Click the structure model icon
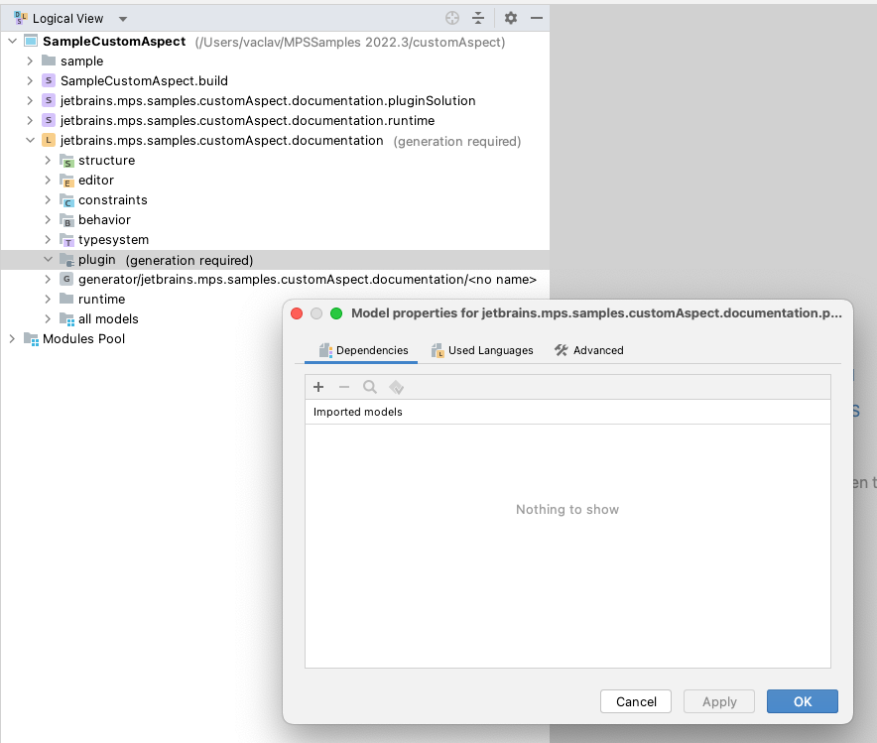Image resolution: width=877 pixels, height=743 pixels. point(66,161)
